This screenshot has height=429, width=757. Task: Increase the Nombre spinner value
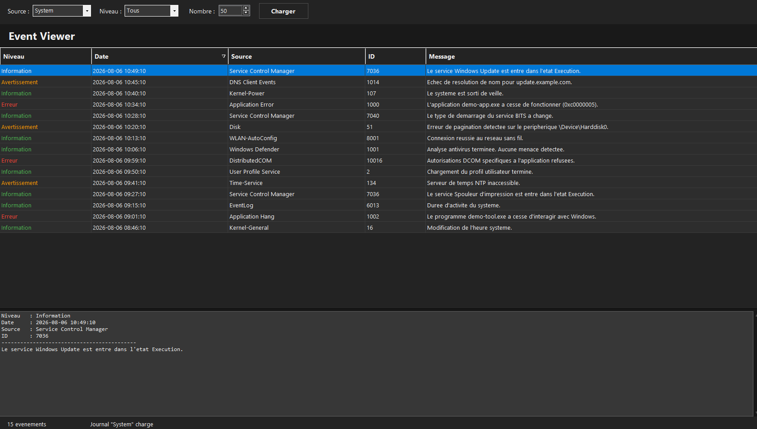(x=246, y=8)
